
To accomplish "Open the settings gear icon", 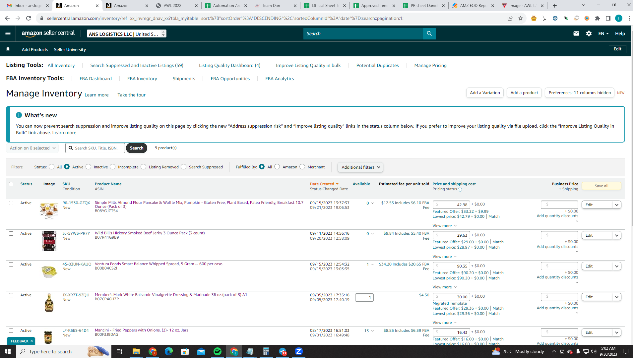I will point(589,33).
